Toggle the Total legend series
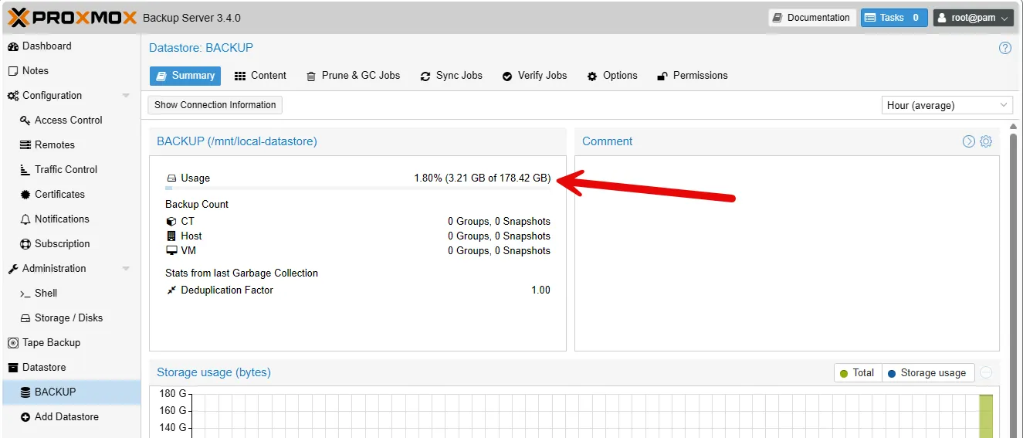Image resolution: width=1023 pixels, height=438 pixels. 857,372
